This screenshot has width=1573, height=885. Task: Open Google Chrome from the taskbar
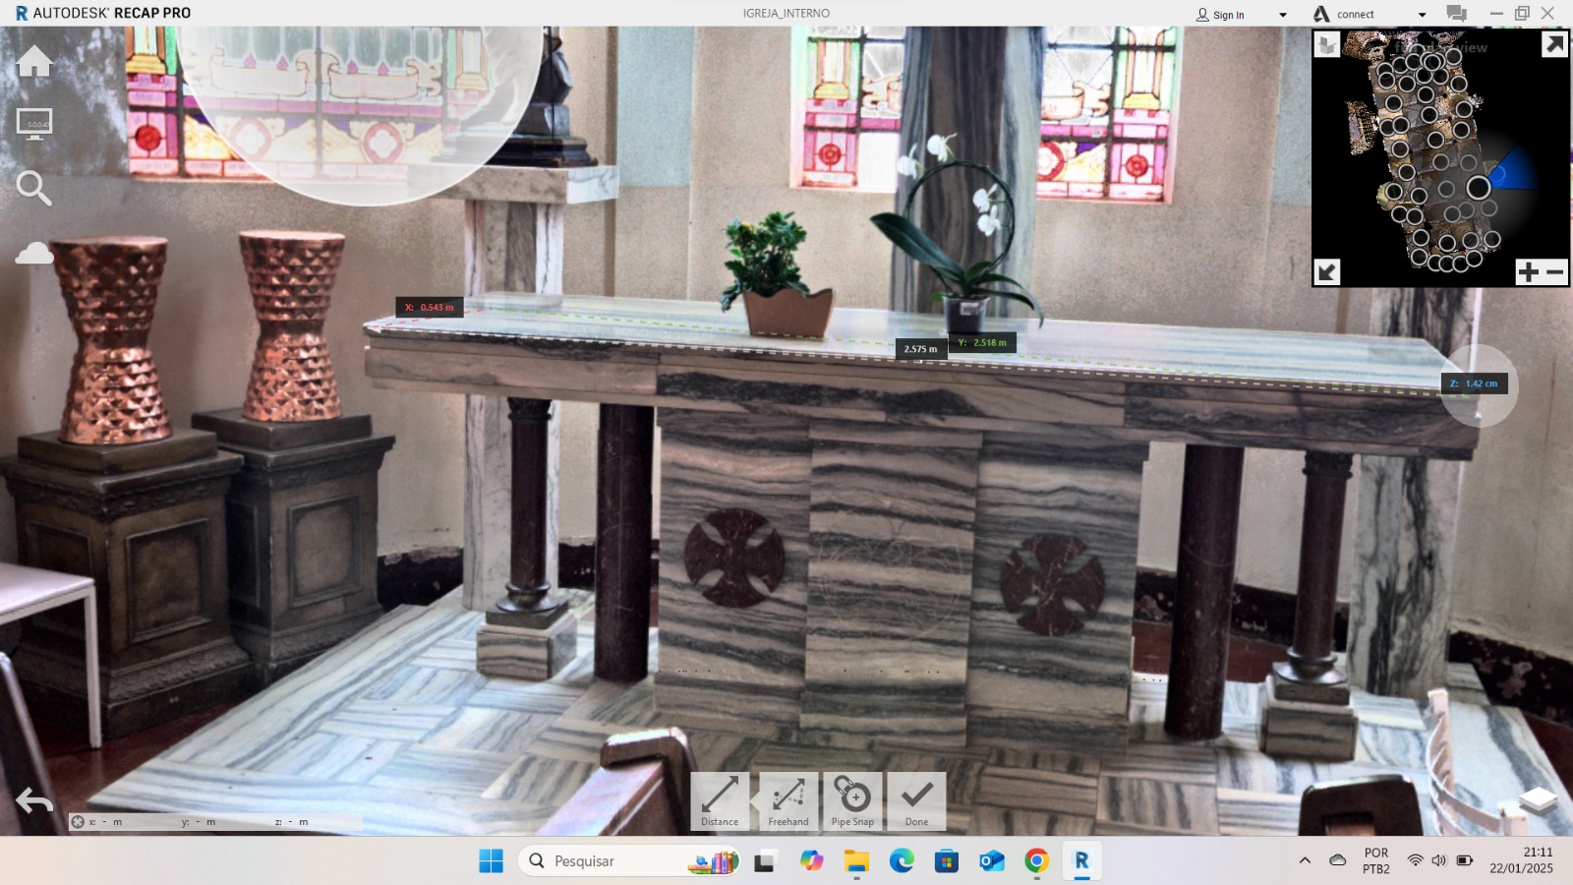pos(1036,861)
